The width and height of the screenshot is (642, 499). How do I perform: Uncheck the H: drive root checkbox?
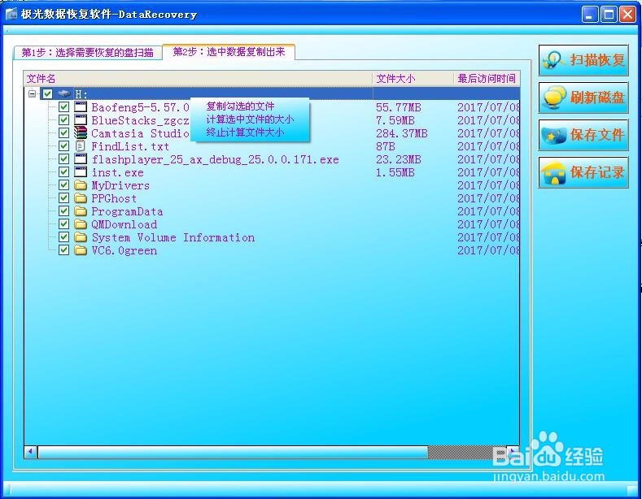pos(47,94)
